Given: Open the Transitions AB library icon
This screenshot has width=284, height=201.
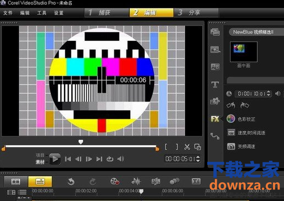Looking at the screenshot, I should pyautogui.click(x=215, y=67).
